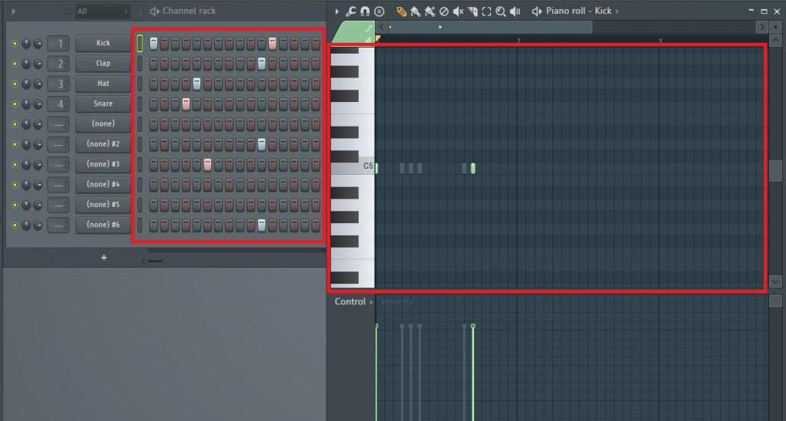
Task: Activate the Zoom magnifier tool
Action: 500,11
